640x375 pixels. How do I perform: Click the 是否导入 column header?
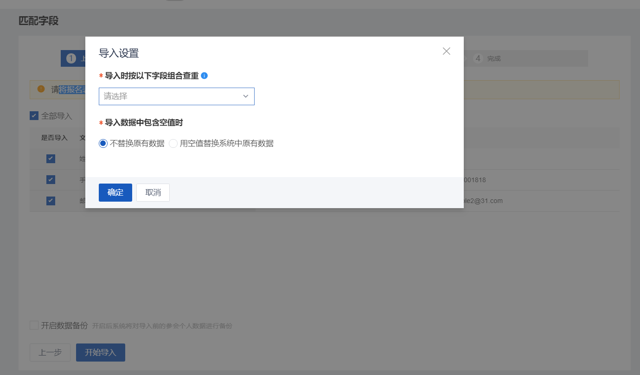[54, 138]
